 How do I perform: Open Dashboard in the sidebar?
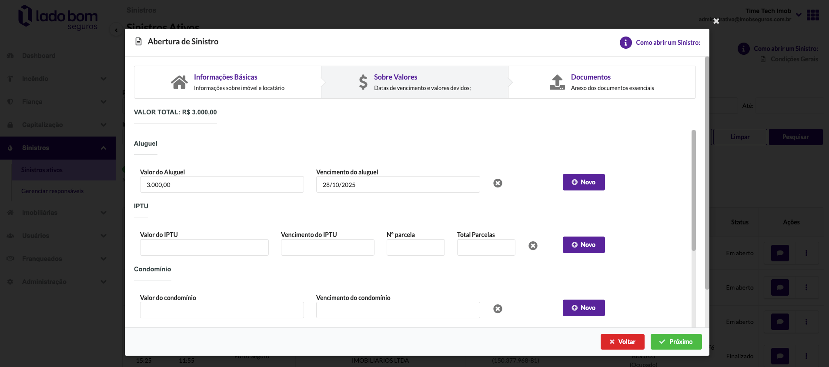pos(39,56)
